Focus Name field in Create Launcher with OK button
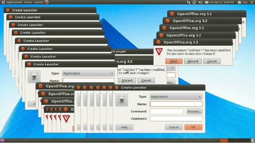Image resolution: width=255 pixels, height=143 pixels. (x=176, y=104)
